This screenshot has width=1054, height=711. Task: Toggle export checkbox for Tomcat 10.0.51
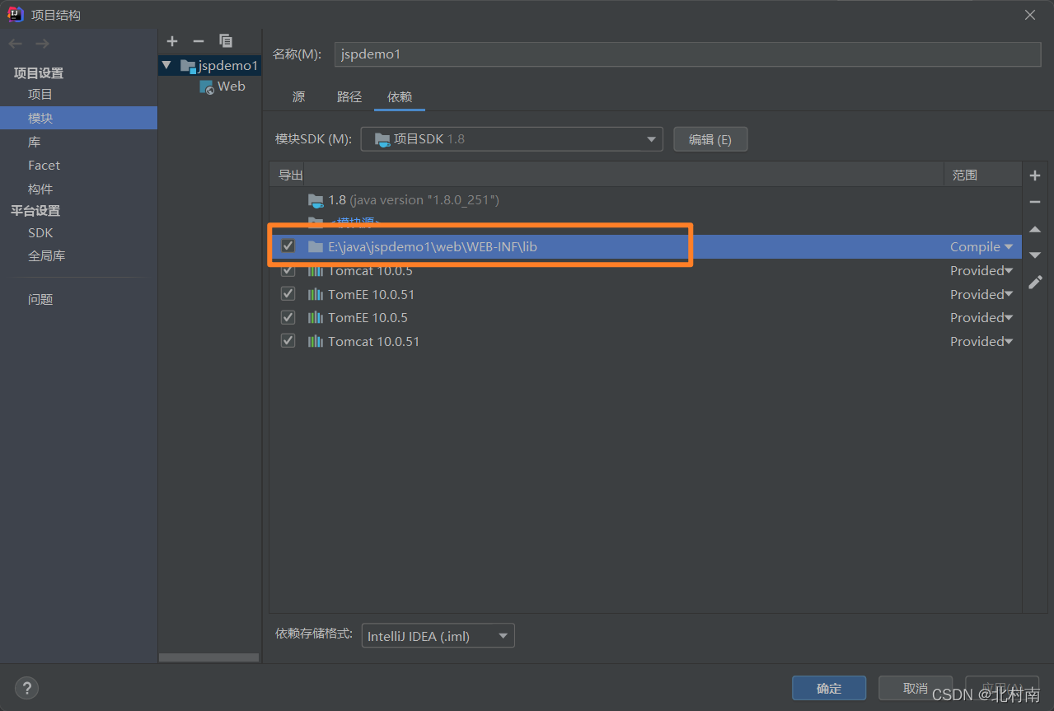click(288, 340)
